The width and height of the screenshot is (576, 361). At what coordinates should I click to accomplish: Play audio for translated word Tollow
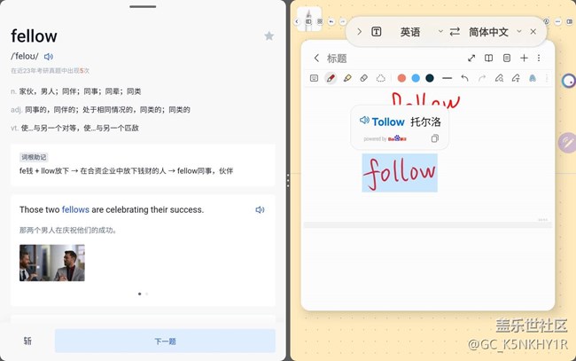364,121
